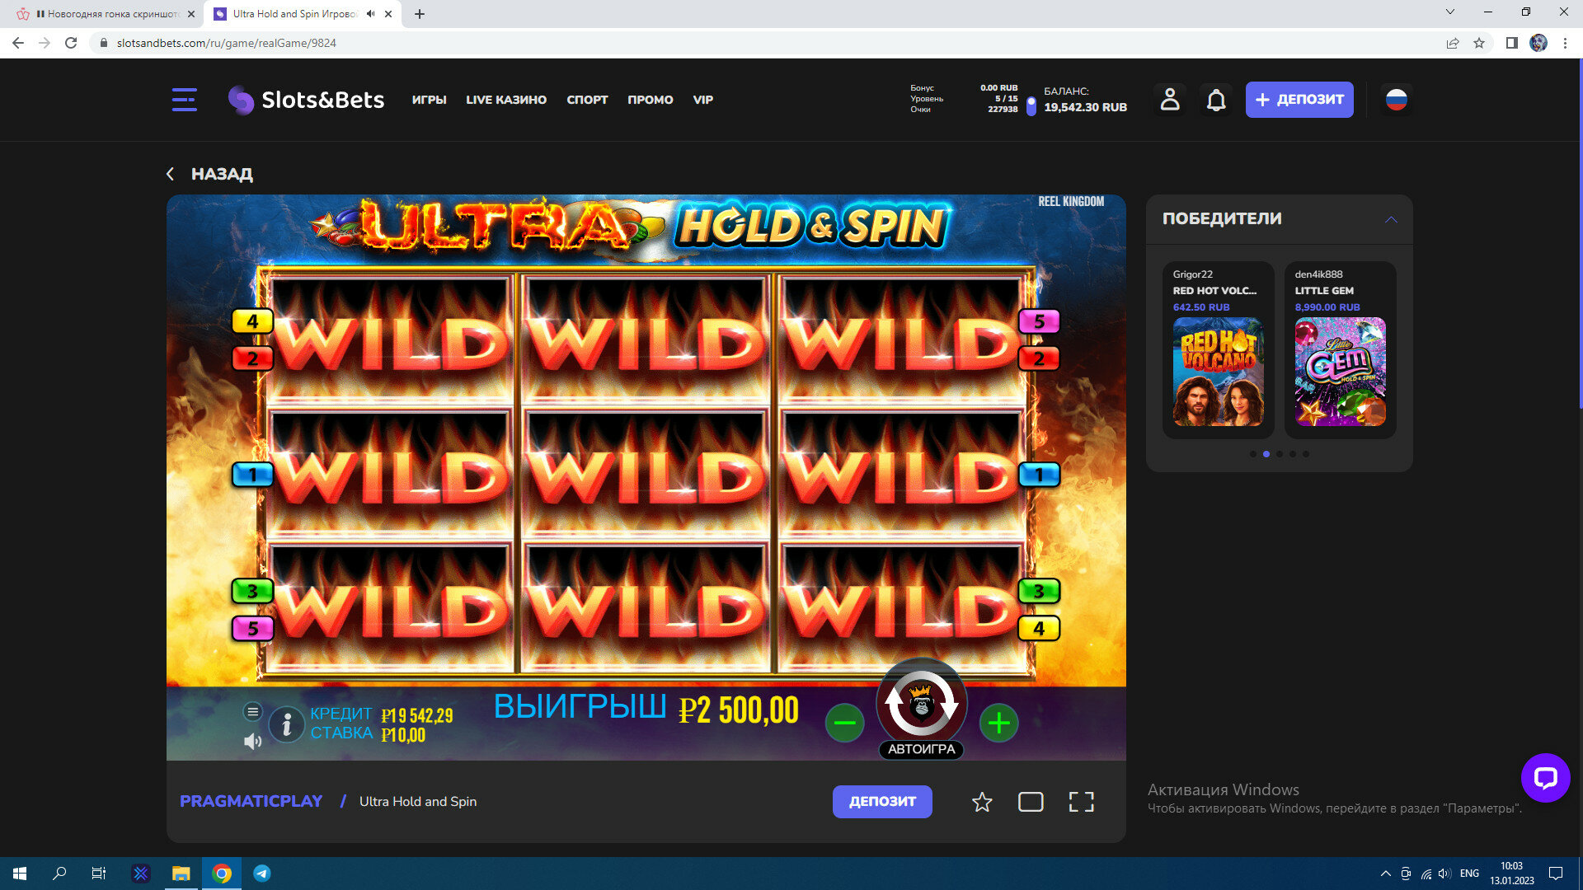Switch to theater mode view
Image resolution: width=1583 pixels, height=890 pixels.
pyautogui.click(x=1031, y=802)
